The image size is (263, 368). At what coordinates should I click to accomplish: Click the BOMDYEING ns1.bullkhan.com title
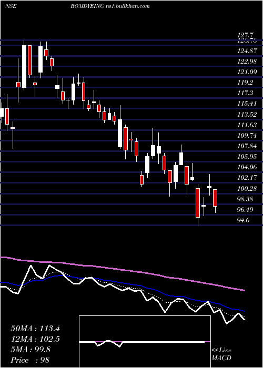[x=110, y=6]
